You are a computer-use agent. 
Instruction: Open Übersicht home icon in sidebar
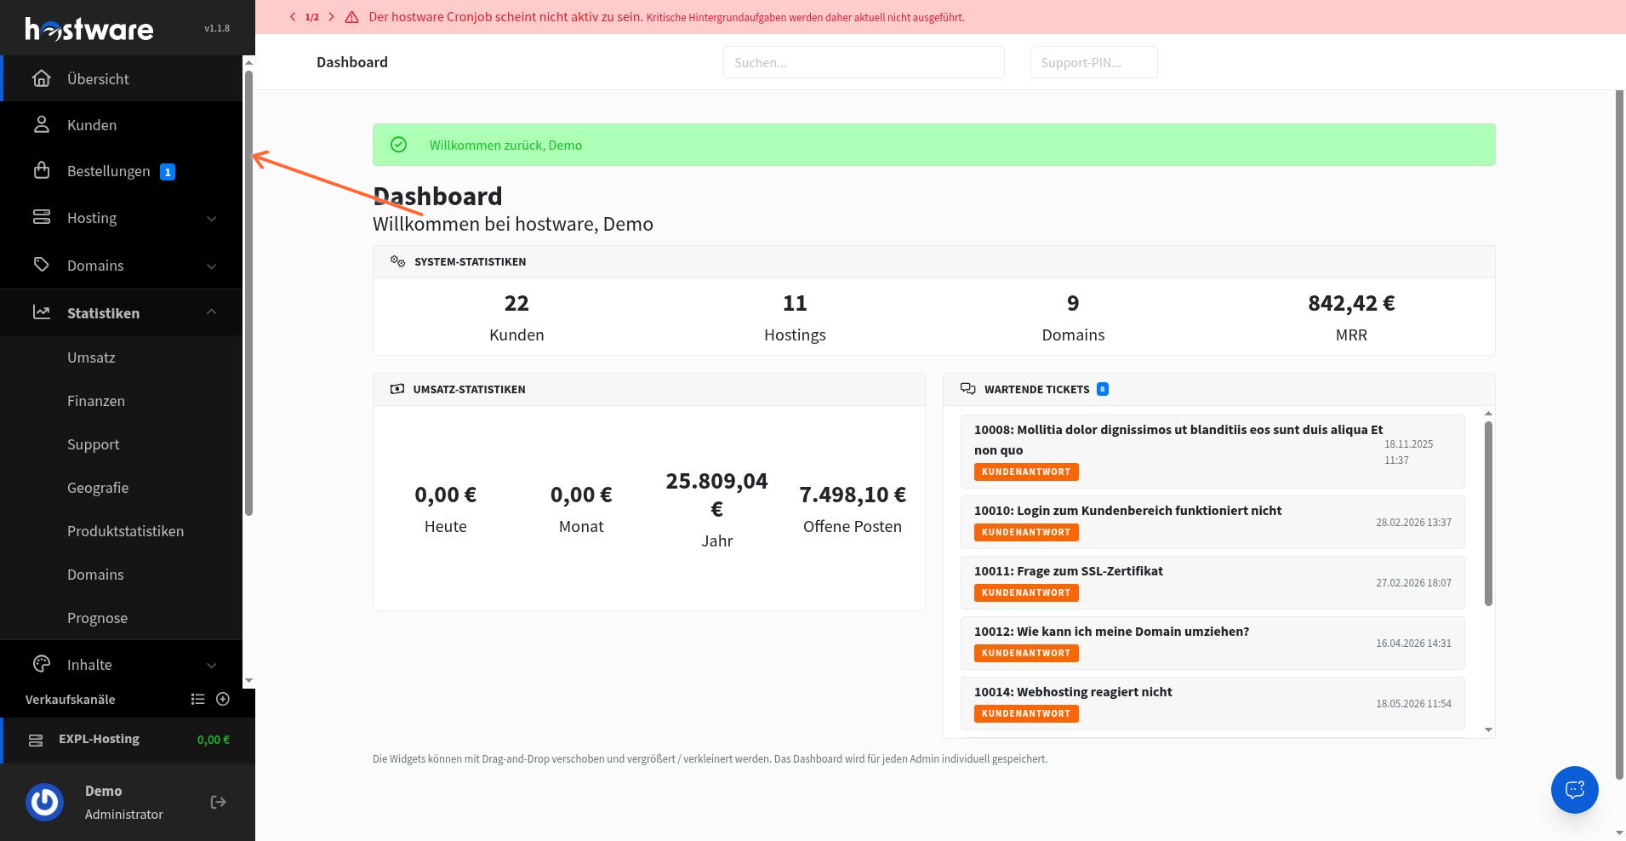[42, 78]
